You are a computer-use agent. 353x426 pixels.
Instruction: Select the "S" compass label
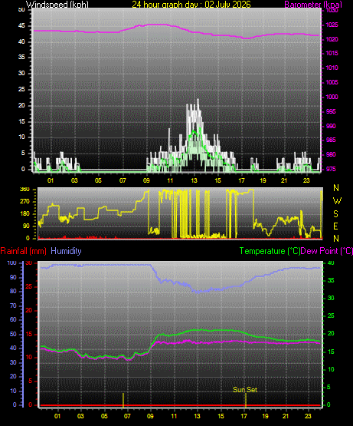(x=335, y=214)
